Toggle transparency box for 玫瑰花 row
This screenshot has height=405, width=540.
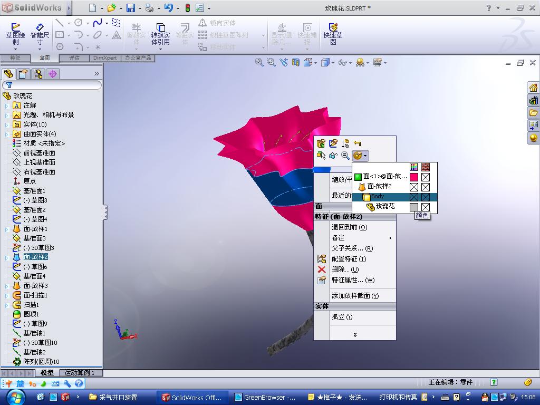[x=426, y=207]
